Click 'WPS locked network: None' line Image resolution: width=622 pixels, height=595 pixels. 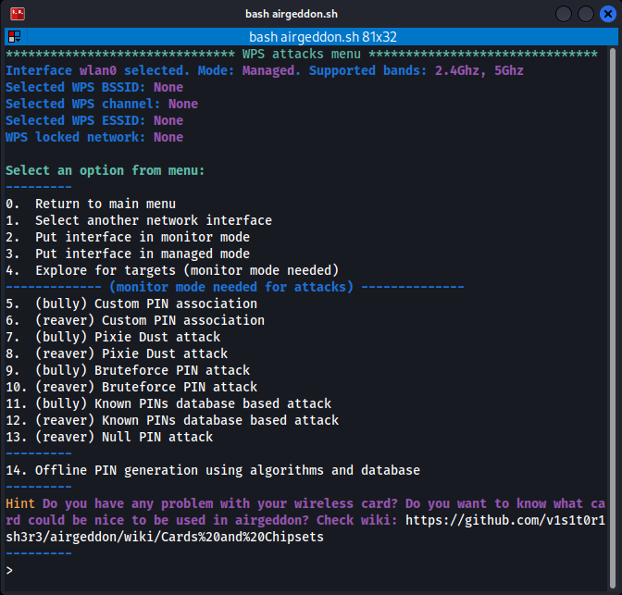(94, 137)
